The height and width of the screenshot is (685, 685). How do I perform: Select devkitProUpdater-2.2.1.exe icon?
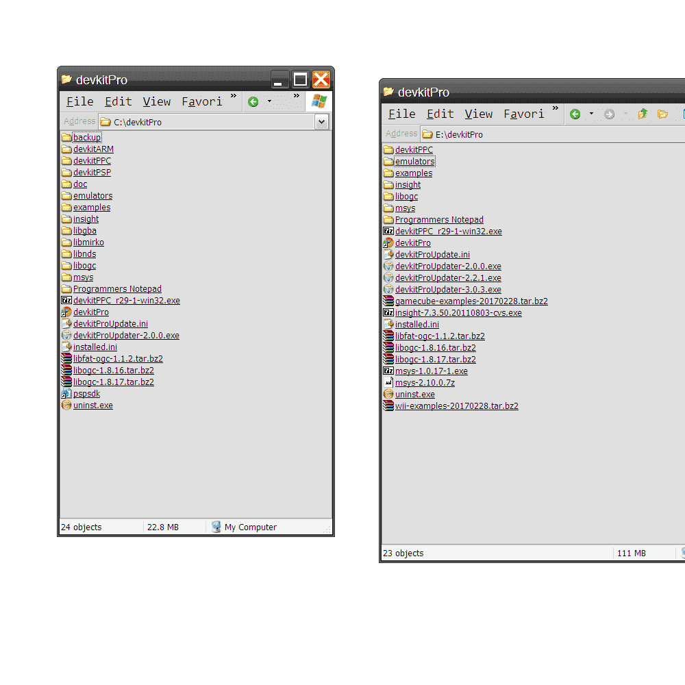tap(388, 278)
